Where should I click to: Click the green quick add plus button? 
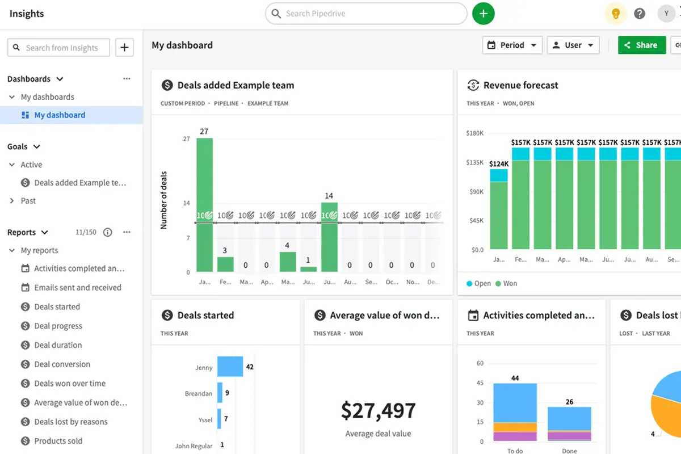[x=484, y=14]
